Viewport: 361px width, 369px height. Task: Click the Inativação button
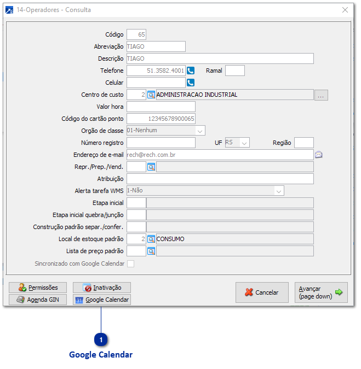[102, 288]
